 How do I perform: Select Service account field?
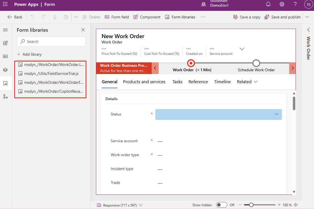[196, 141]
